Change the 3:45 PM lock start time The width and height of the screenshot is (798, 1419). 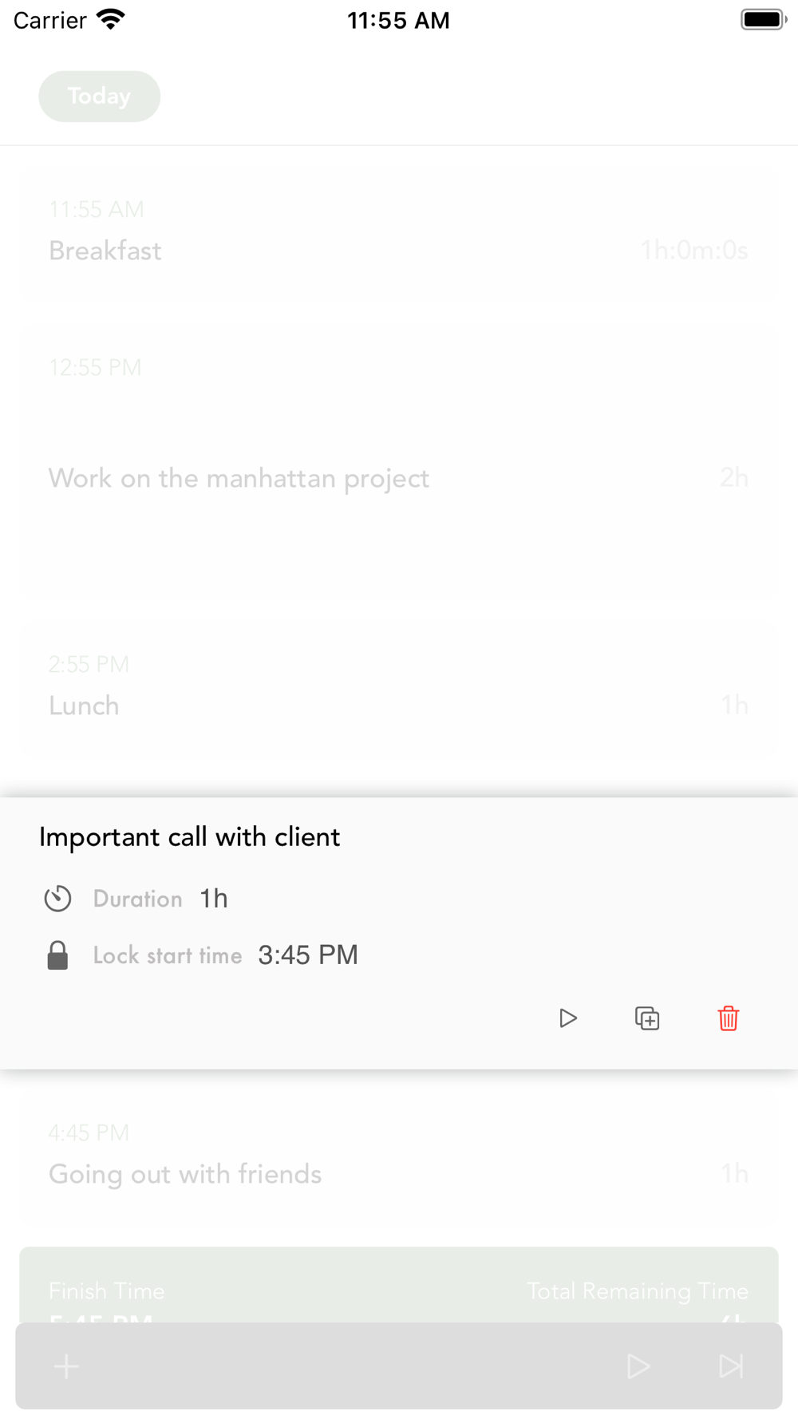tap(308, 955)
